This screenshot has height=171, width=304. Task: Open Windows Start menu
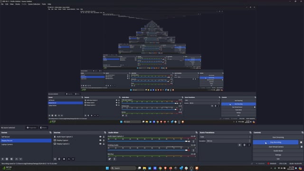[x=107, y=168]
